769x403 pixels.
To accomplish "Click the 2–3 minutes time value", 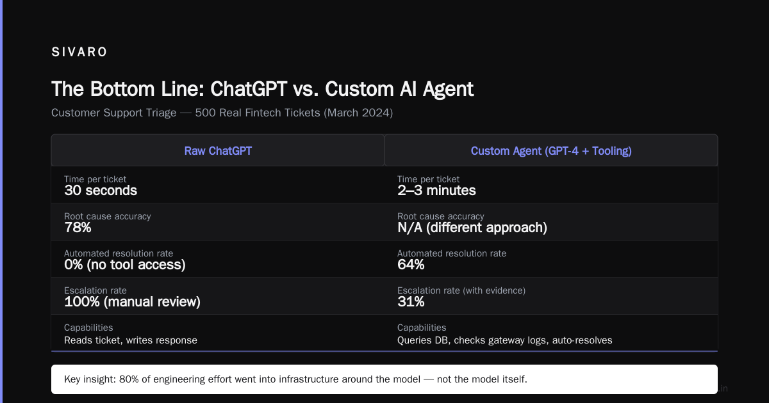I will [436, 191].
